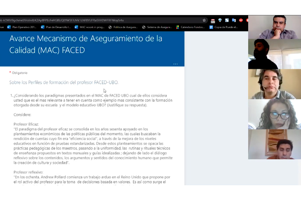
Task: Click the 'Profesor Eficaz:' heading
Action: pyautogui.click(x=26, y=124)
